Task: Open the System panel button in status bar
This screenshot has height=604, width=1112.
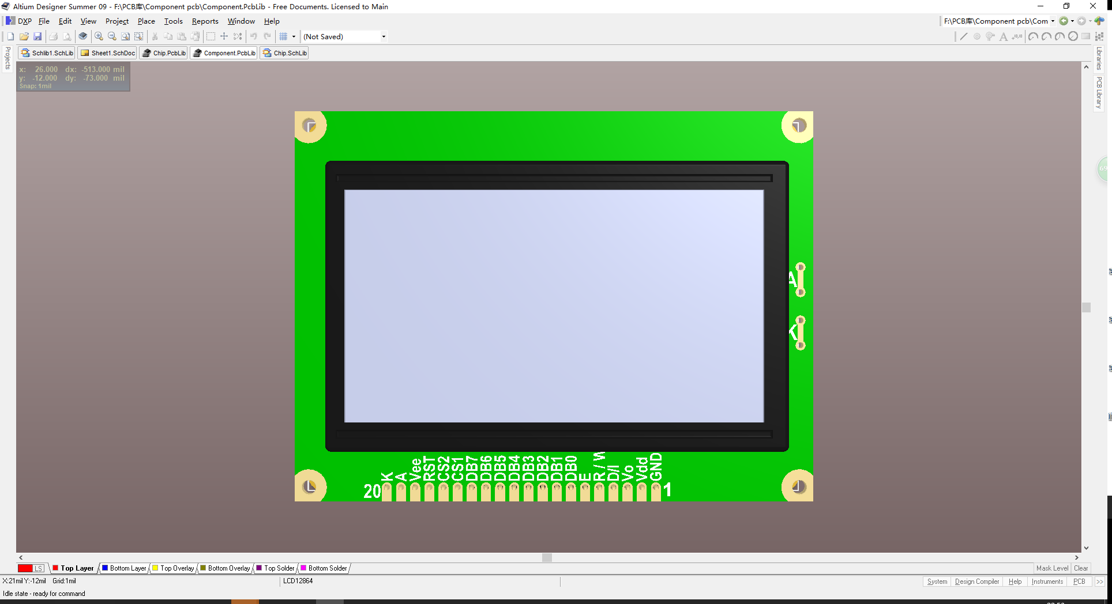Action: (937, 582)
